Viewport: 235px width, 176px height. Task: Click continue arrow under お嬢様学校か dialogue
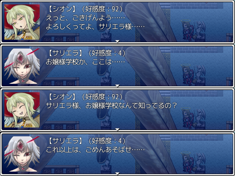117,86
